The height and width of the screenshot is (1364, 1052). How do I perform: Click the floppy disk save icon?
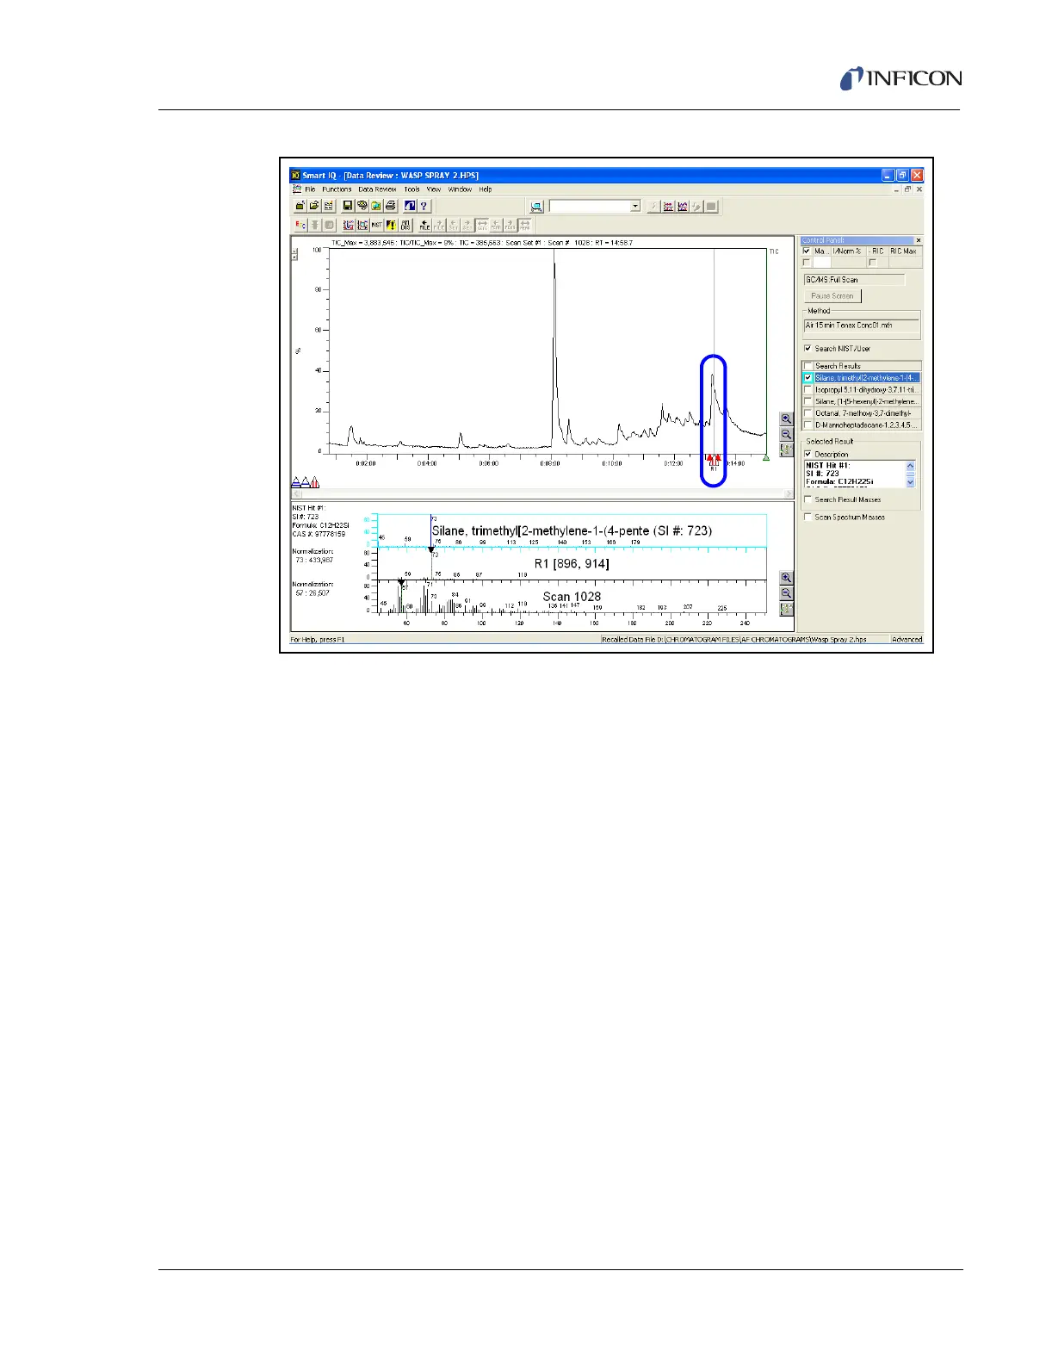click(x=348, y=206)
